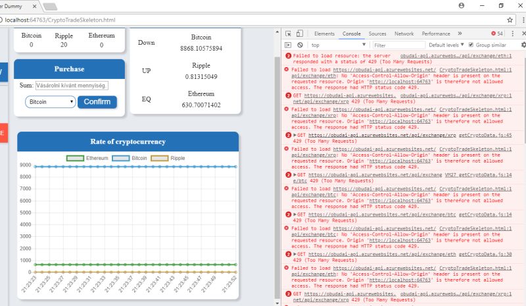
Task: Click the Down trend label
Action: [x=146, y=43]
